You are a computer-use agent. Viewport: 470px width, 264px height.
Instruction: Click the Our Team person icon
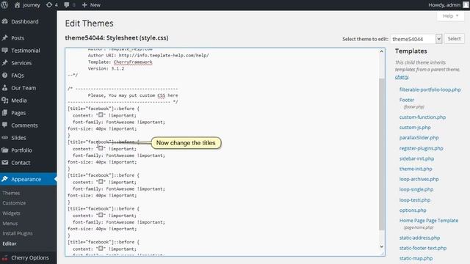[5, 88]
